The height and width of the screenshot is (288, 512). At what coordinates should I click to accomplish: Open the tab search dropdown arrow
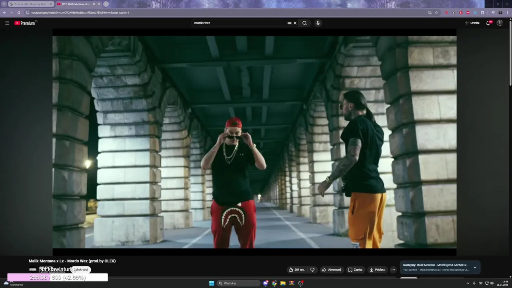pyautogui.click(x=4, y=4)
